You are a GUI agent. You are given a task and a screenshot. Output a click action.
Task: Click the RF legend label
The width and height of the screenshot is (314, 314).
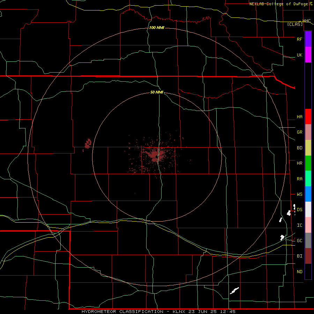pyautogui.click(x=299, y=39)
